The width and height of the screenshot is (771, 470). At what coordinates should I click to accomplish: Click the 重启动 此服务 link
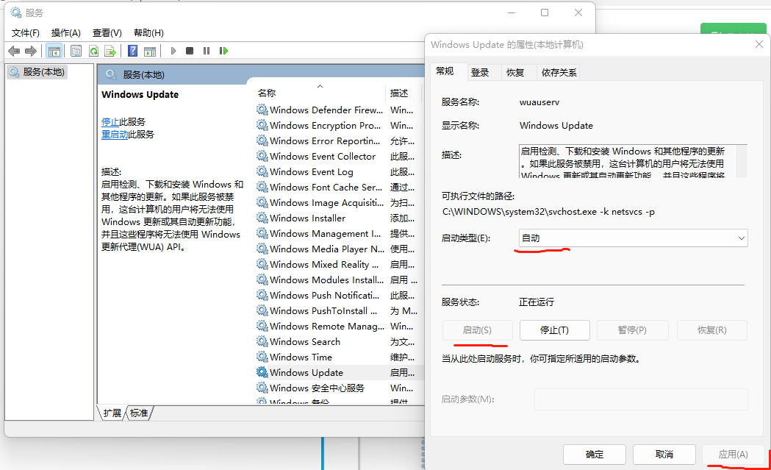[115, 135]
